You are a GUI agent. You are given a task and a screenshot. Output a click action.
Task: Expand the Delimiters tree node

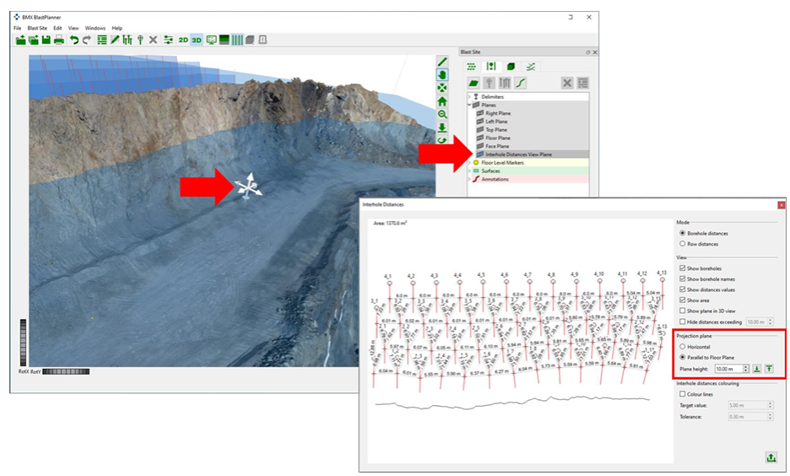(x=469, y=97)
